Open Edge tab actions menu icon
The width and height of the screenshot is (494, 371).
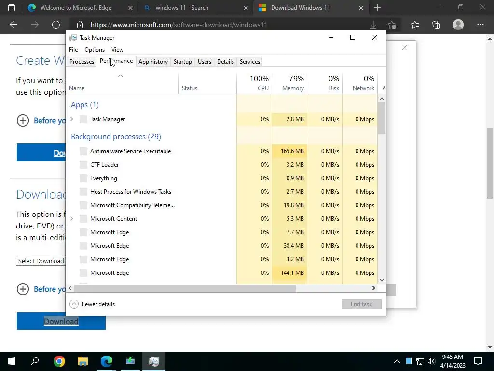point(12,8)
